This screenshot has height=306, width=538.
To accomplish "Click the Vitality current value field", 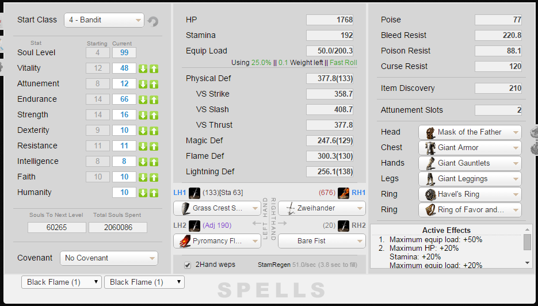I will pos(124,68).
